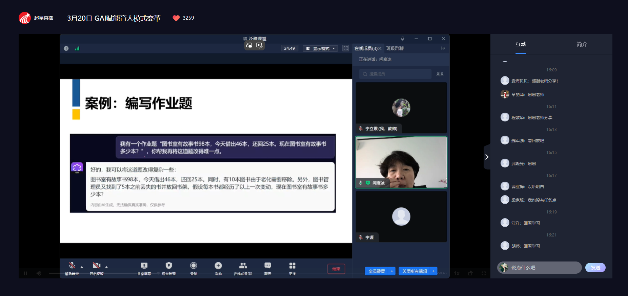The image size is (628, 296).
Task: Click the search members (搜索成员) field
Action: [x=395, y=74]
